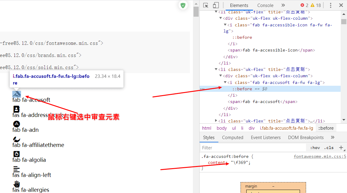Screen dimensions: 347x193
Task: Click the styles Filter input field
Action: tap(253, 148)
